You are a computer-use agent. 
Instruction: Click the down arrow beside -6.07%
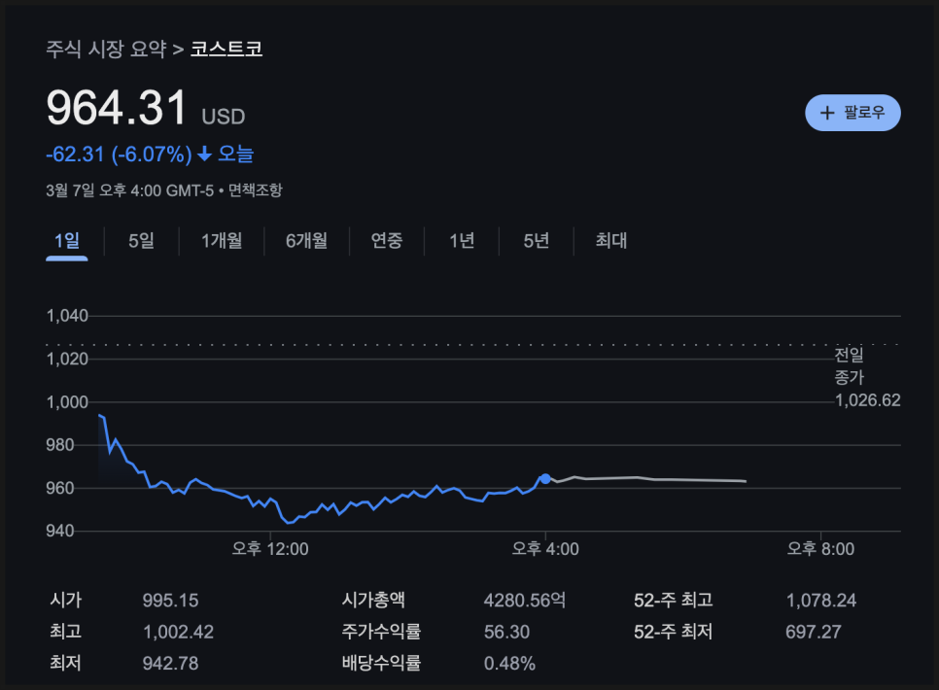204,155
